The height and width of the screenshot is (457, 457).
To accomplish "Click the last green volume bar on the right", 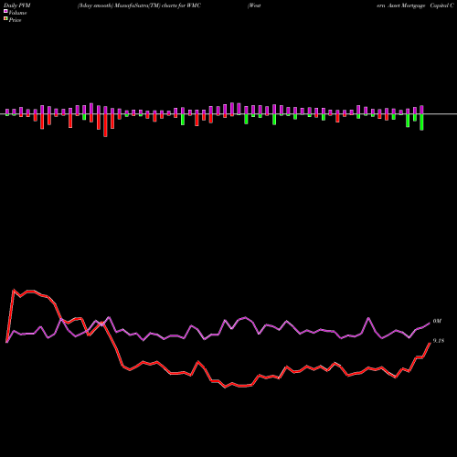I will point(421,122).
